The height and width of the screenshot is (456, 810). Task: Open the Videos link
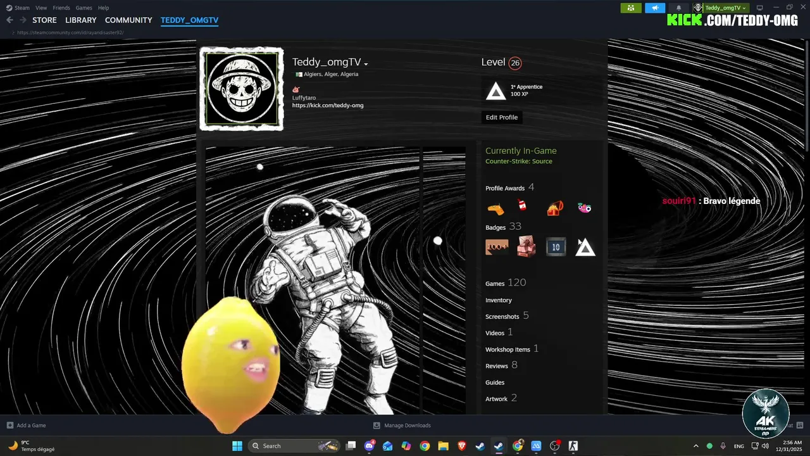click(x=495, y=333)
